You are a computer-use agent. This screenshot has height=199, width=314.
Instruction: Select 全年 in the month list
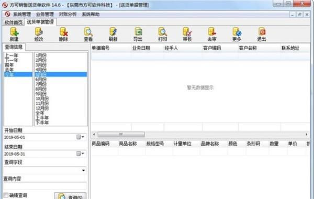[x=61, y=113]
